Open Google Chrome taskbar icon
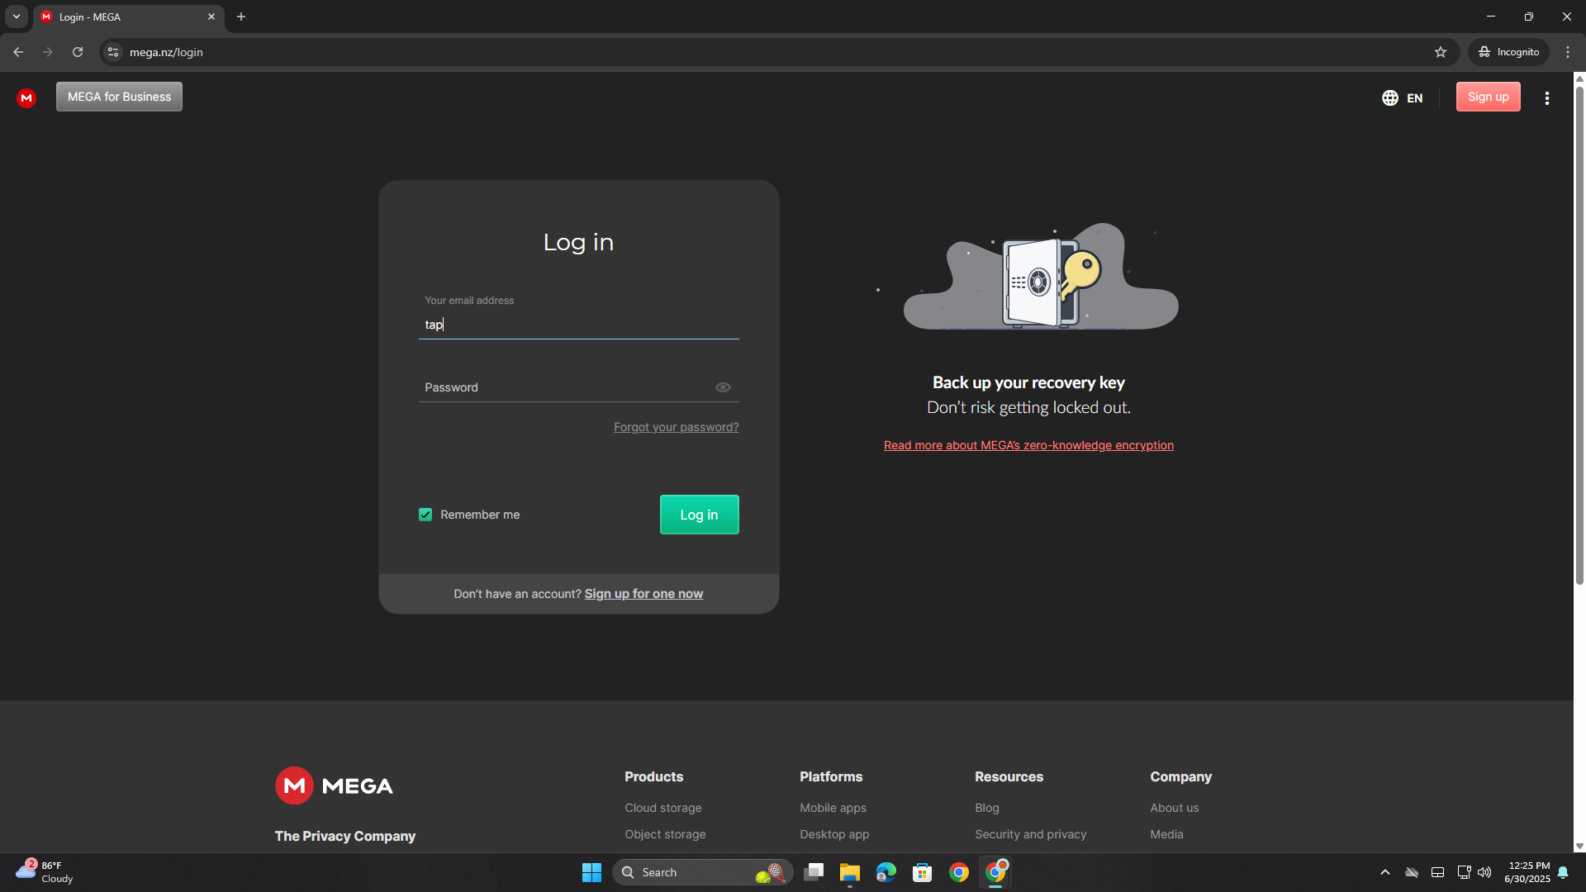 pyautogui.click(x=959, y=872)
